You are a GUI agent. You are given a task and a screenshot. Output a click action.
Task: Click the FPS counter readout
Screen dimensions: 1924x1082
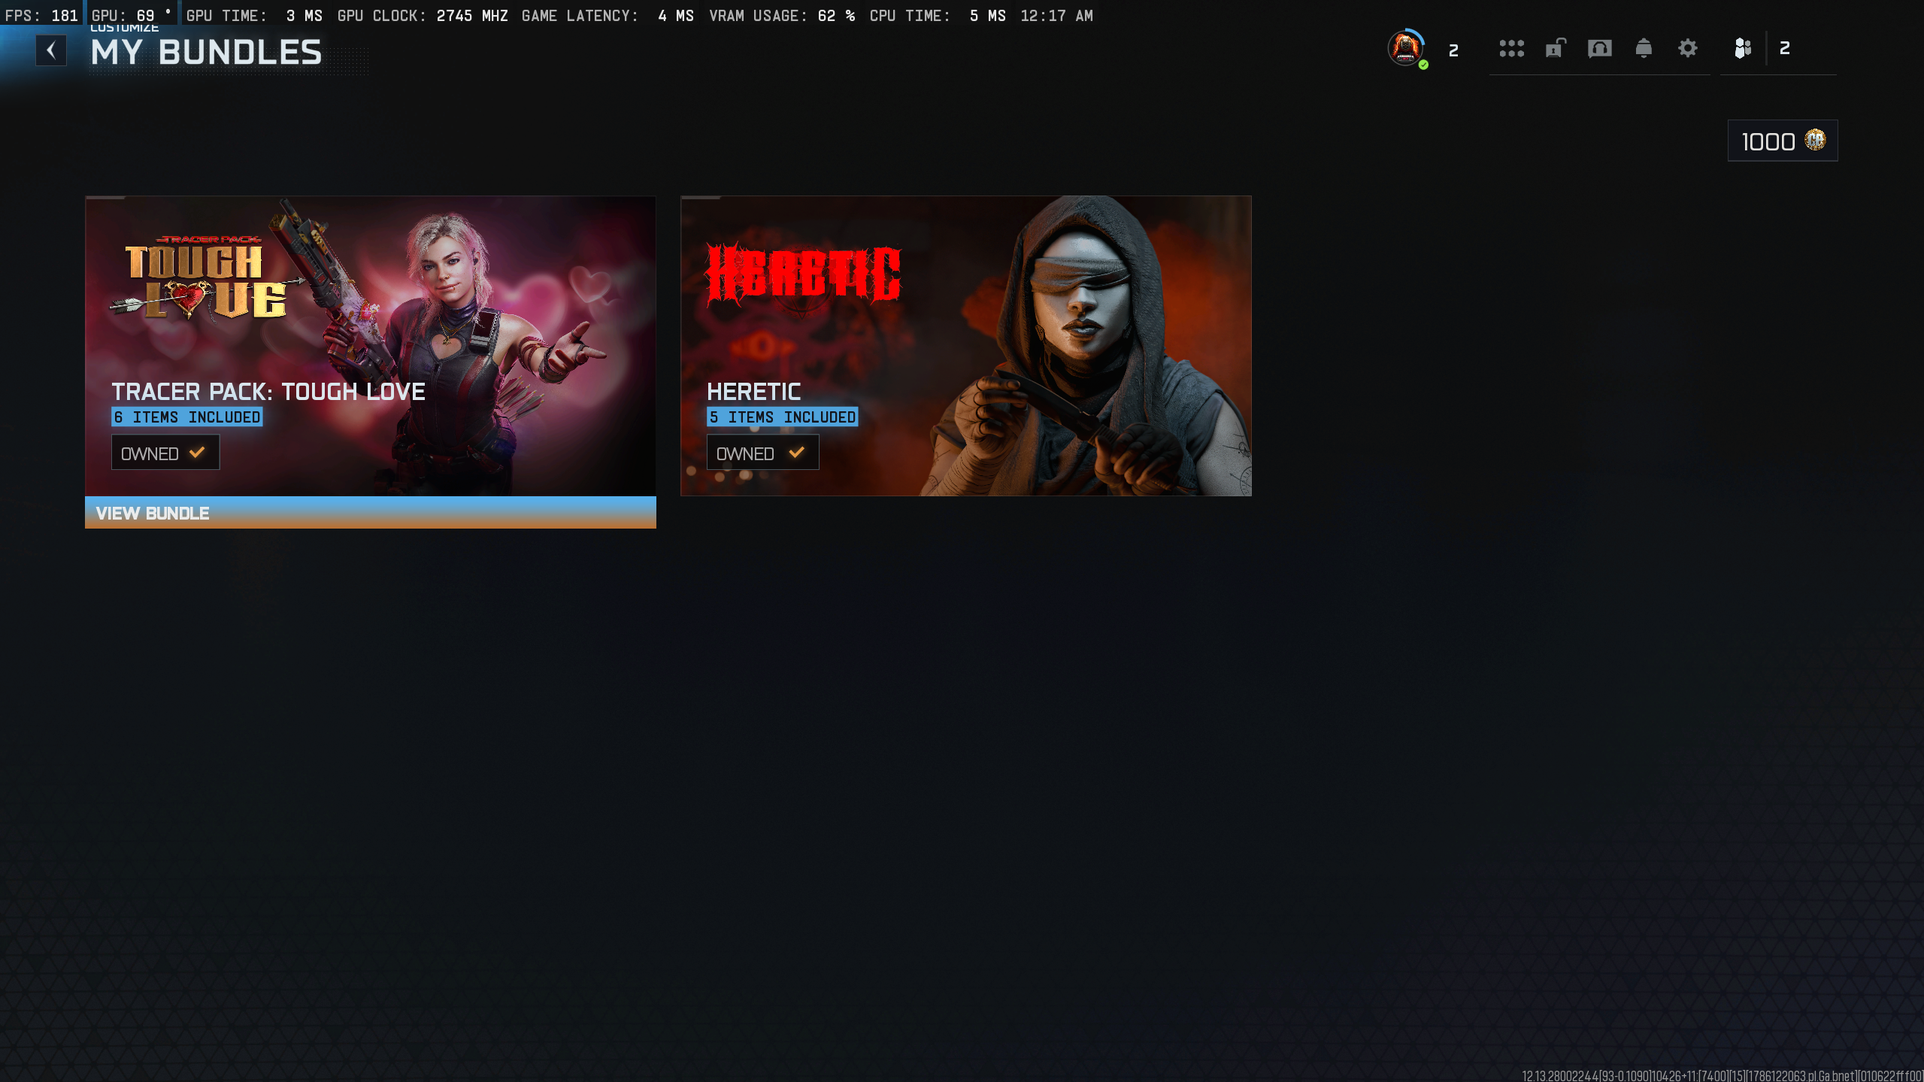click(x=41, y=16)
